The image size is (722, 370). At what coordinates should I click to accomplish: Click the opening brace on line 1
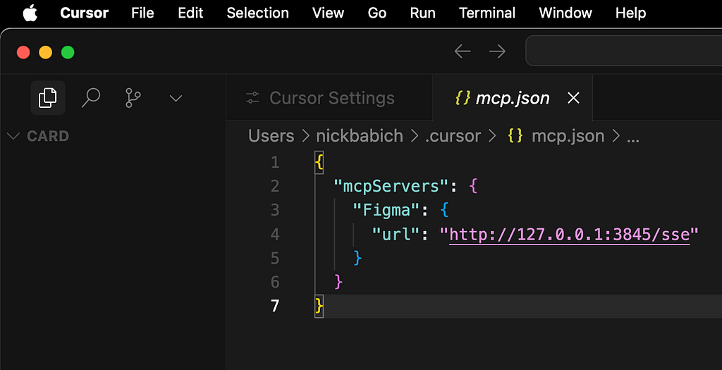[x=319, y=162]
